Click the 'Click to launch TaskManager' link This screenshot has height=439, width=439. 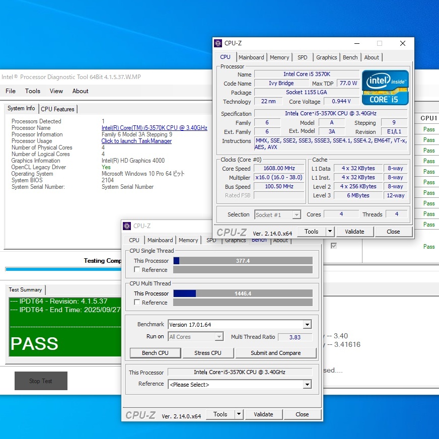(x=136, y=141)
